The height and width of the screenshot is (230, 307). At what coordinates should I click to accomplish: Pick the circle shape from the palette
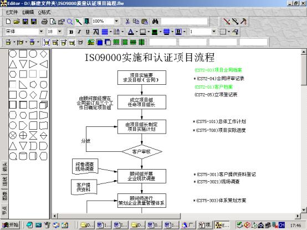(13, 54)
